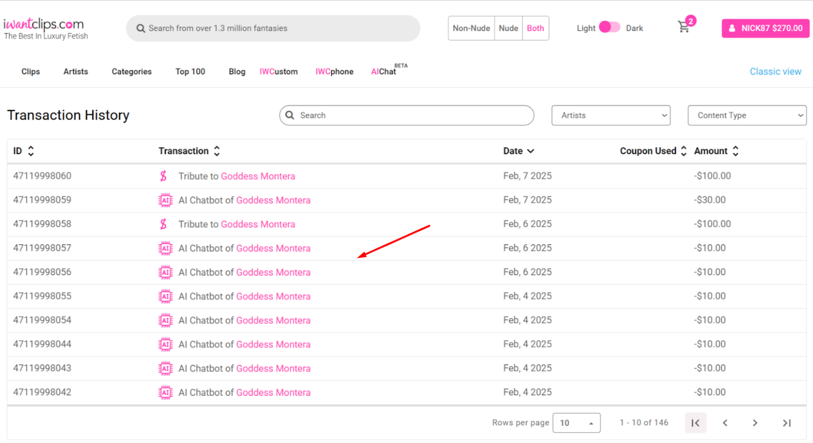Click transaction ID 47119998057
813x443 pixels.
pos(42,248)
